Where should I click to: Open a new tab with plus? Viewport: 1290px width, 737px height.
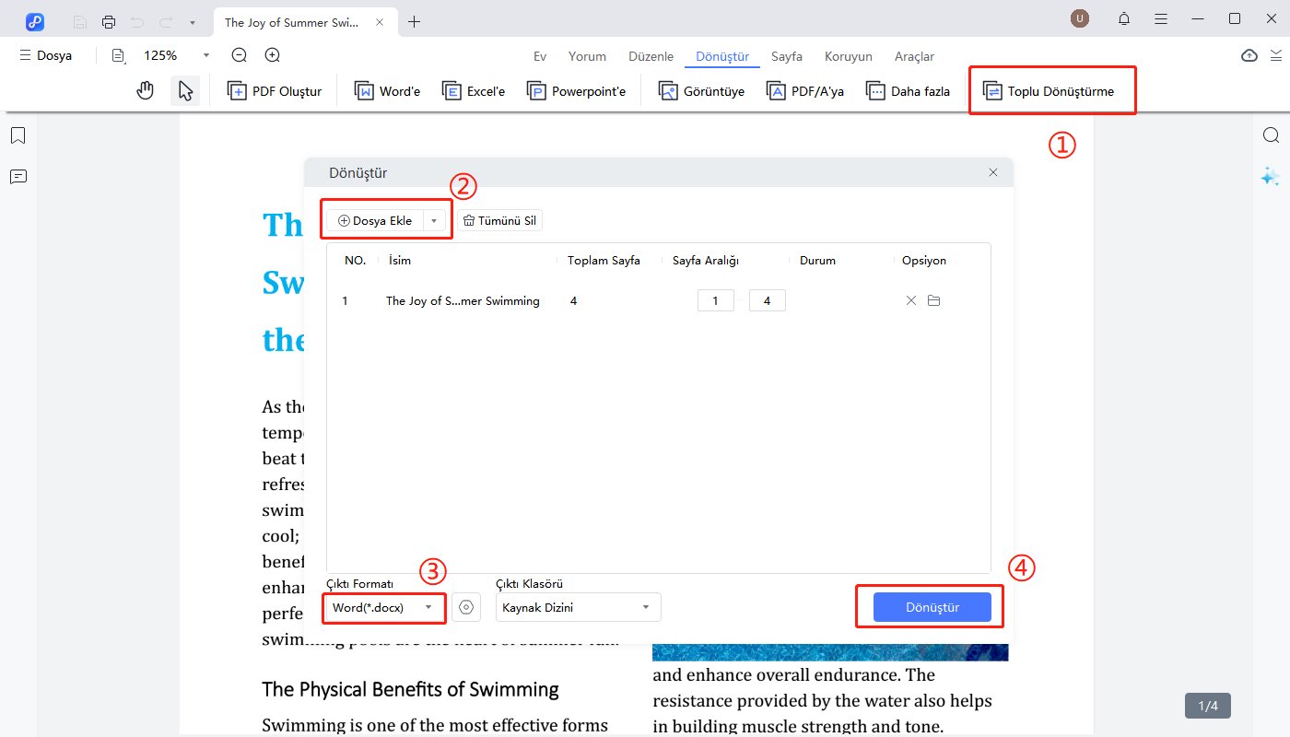pos(414,21)
